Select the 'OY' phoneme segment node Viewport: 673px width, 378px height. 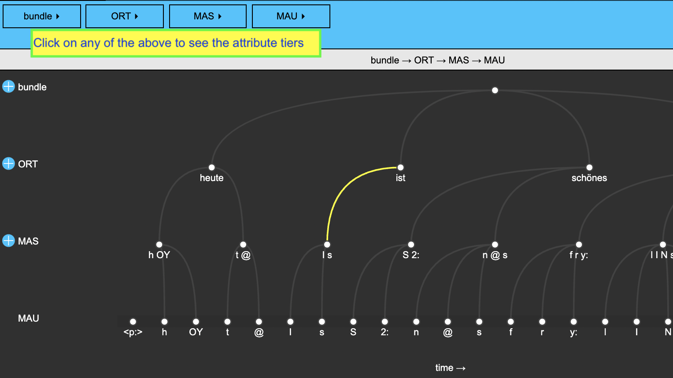coord(196,322)
